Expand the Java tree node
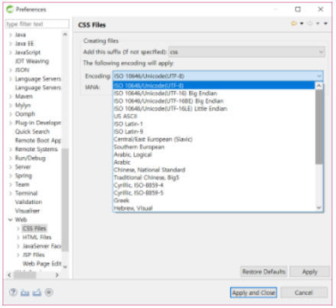The image size is (336, 308). (x=11, y=34)
